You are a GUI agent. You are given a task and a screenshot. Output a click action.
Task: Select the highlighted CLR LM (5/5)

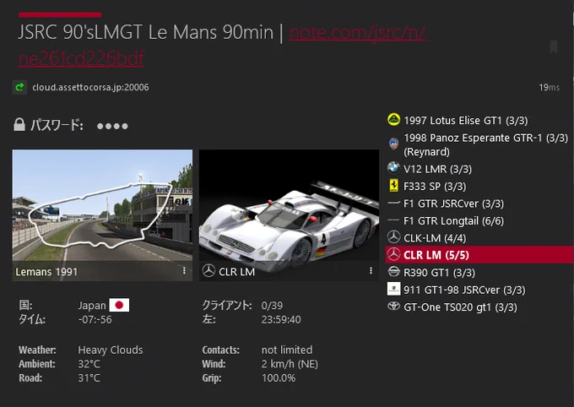tap(479, 255)
